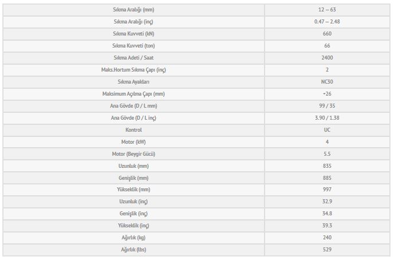
Task: Select the 'Genişlik (mm)' row label
Action: coord(133,178)
